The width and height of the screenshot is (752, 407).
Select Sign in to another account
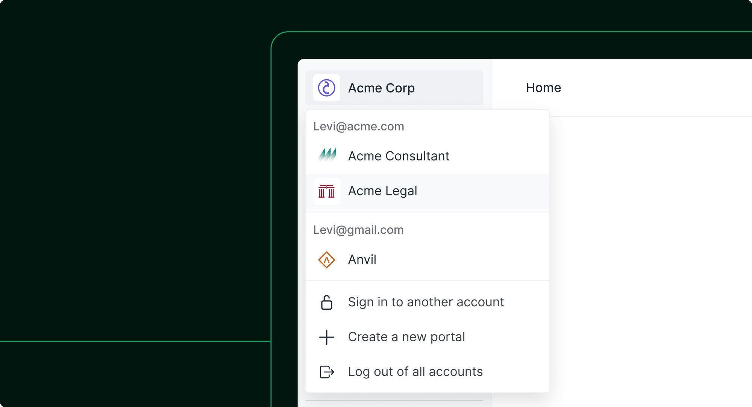tap(428, 302)
